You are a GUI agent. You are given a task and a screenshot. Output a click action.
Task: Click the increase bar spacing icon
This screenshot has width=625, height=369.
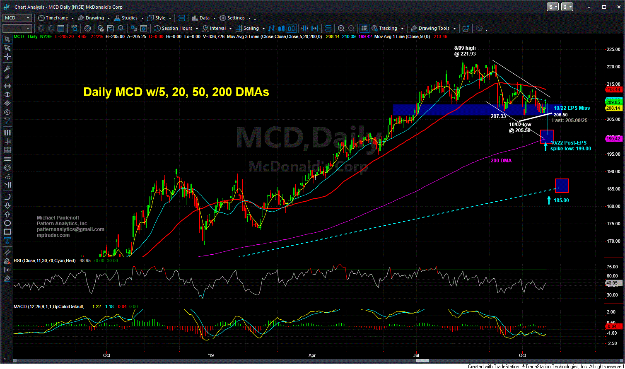[315, 28]
